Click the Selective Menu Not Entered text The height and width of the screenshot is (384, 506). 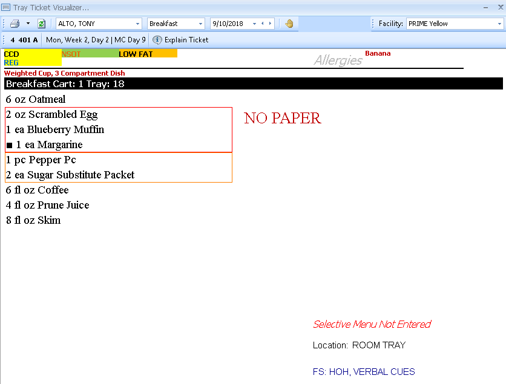click(x=372, y=324)
